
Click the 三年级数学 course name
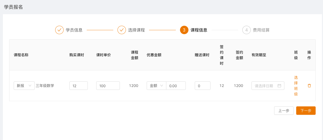[x=45, y=86]
